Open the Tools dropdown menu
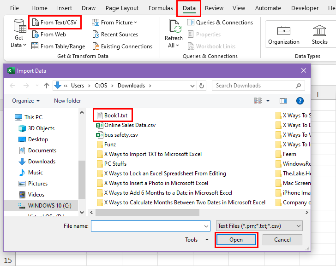Screen dimensions: 336x266 [x=197, y=240]
